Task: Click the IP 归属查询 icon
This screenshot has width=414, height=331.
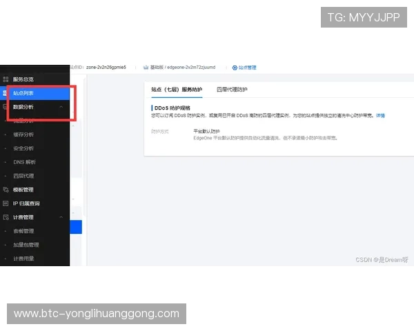Action: coord(6,203)
